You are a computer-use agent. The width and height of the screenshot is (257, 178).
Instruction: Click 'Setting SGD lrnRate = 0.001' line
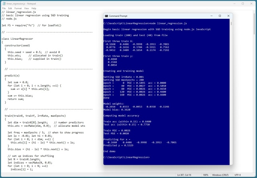pyautogui.click(x=123, y=77)
